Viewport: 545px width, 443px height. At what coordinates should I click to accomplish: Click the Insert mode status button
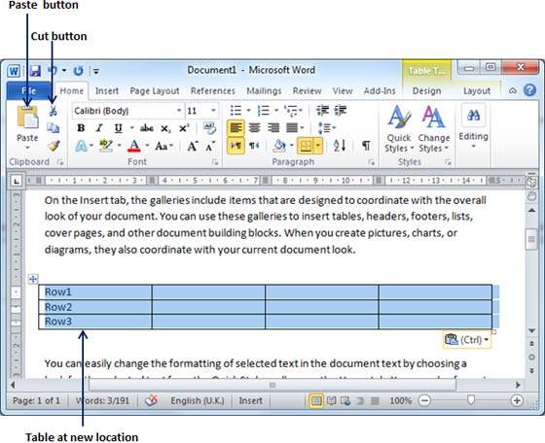(x=250, y=400)
